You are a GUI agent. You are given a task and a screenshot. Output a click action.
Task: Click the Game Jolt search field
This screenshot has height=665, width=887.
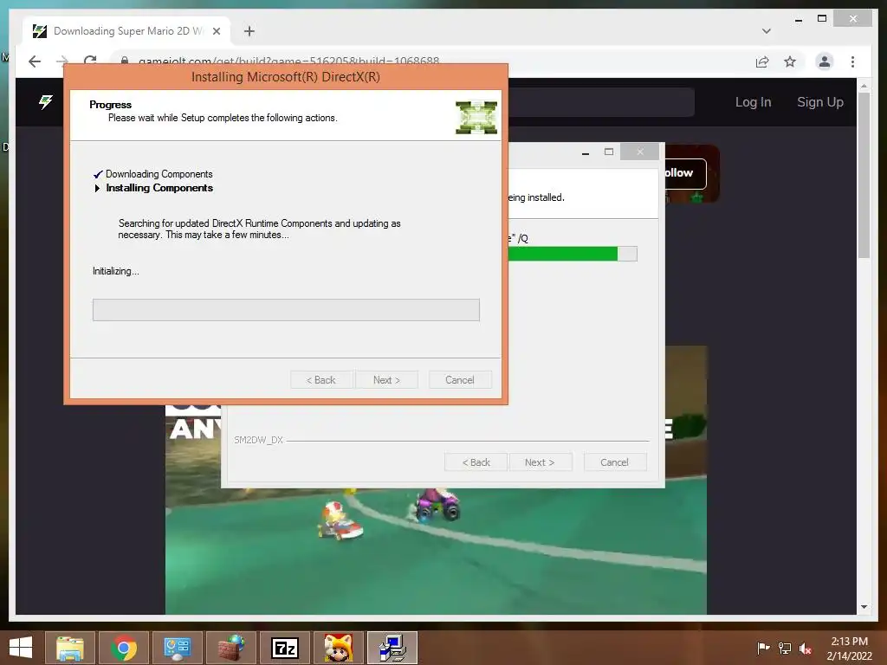(x=601, y=102)
